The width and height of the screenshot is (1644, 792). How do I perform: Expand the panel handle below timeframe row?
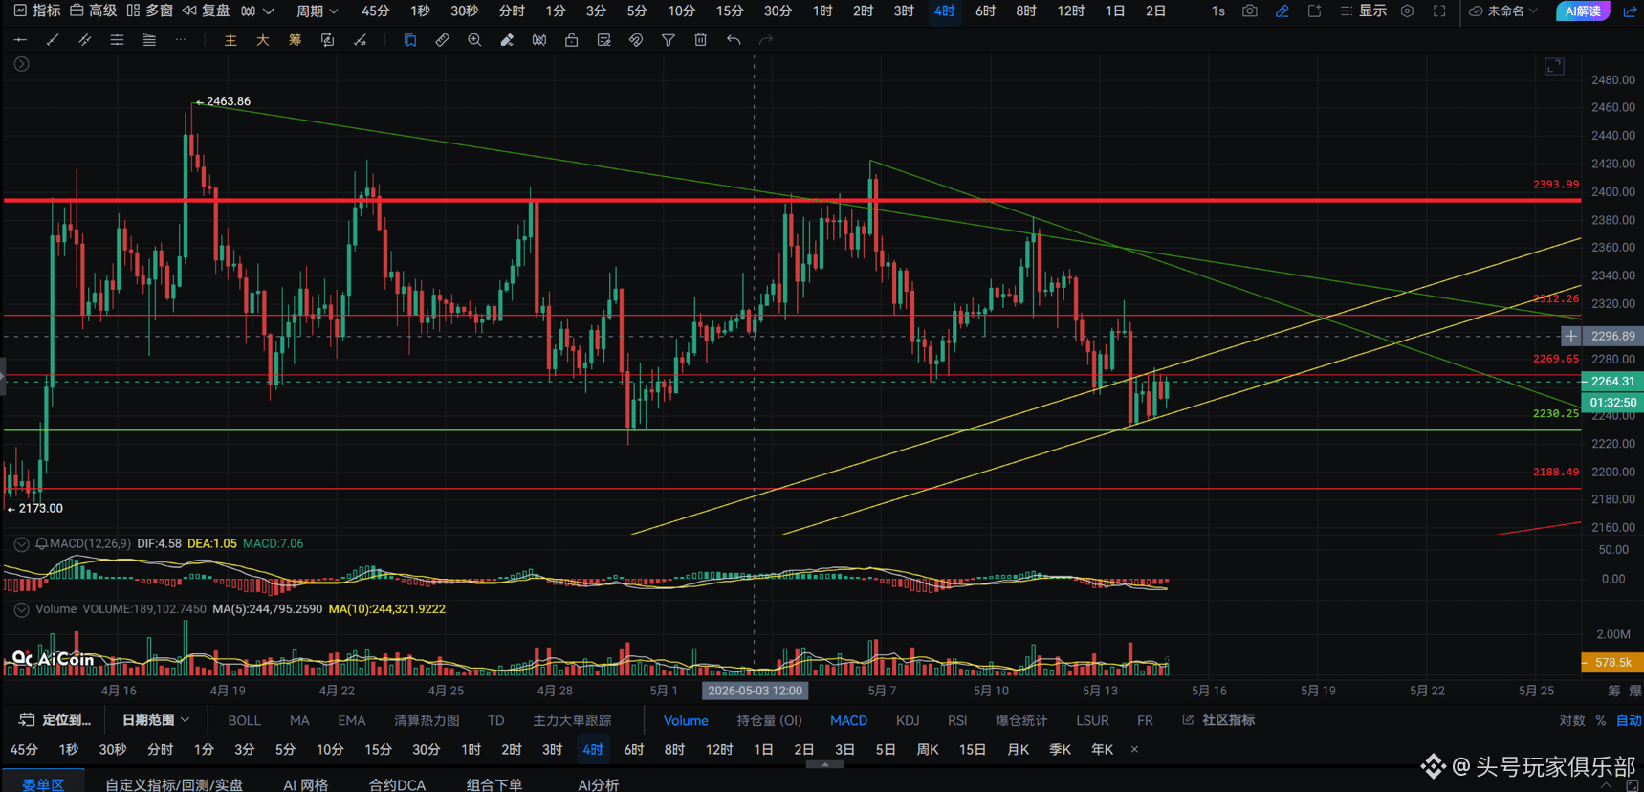824,764
